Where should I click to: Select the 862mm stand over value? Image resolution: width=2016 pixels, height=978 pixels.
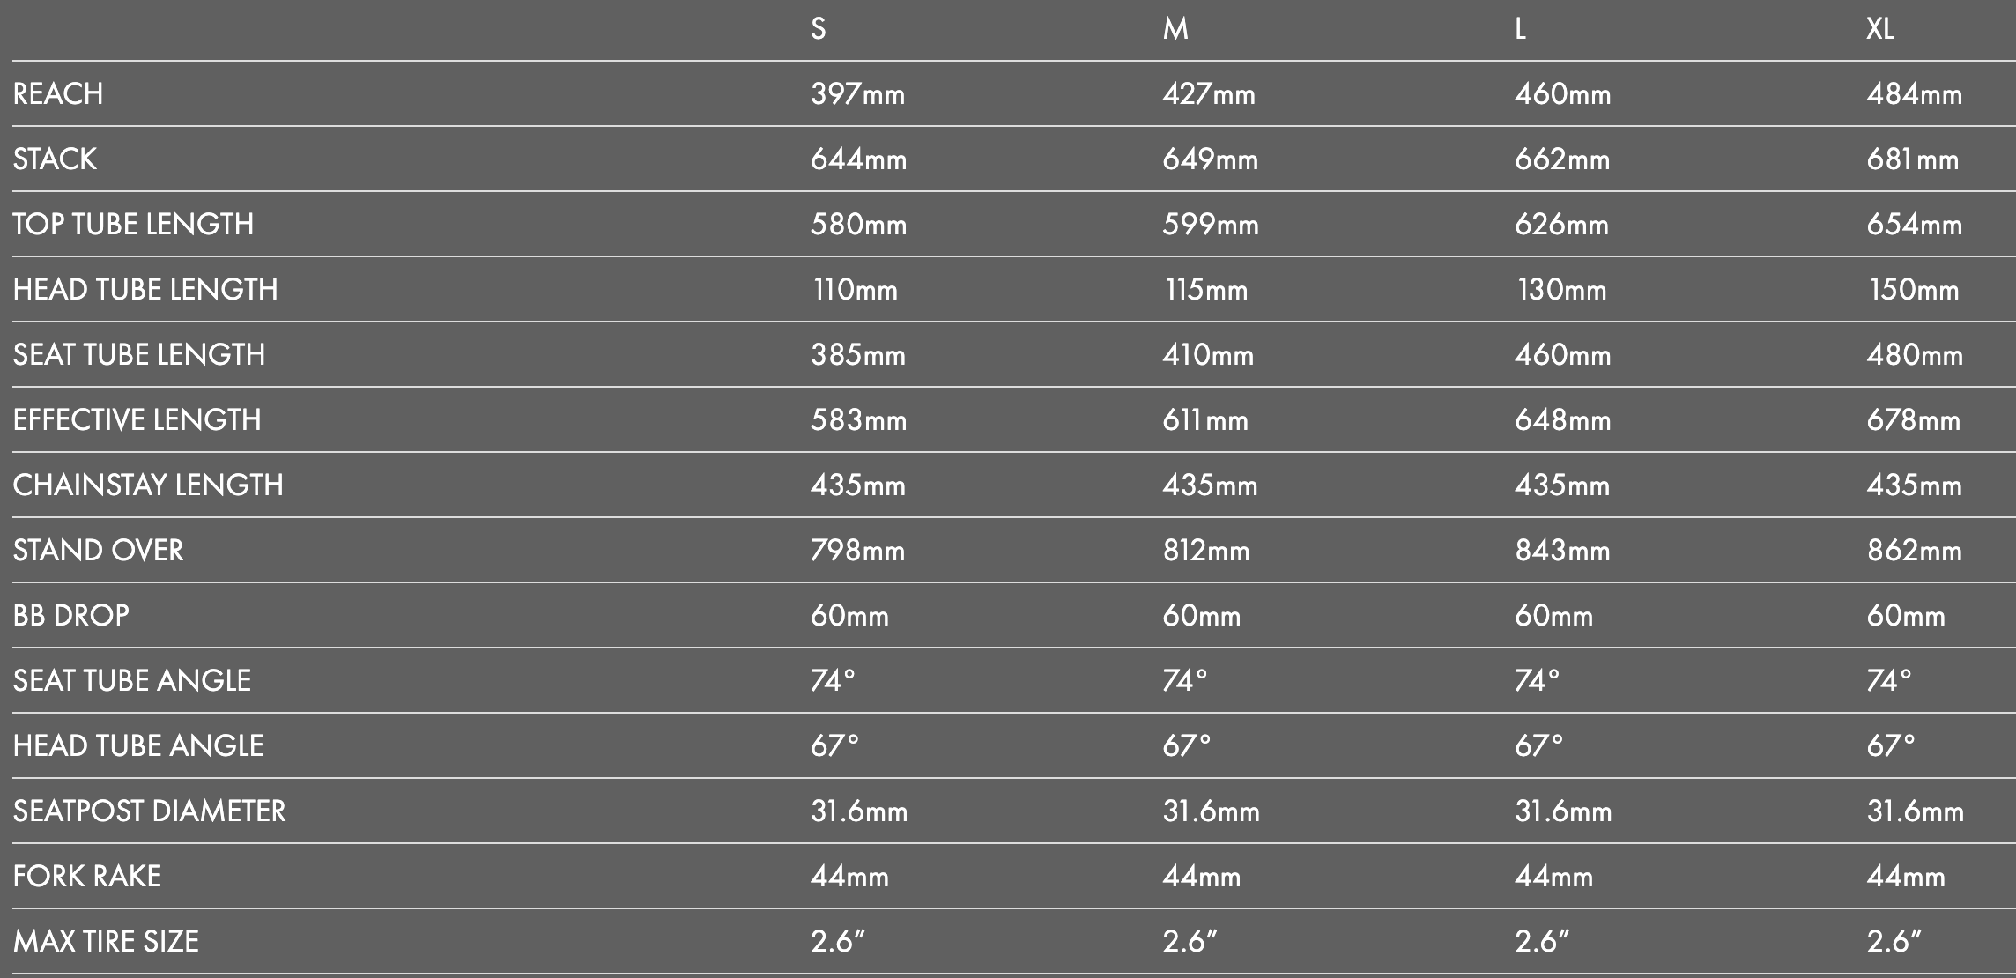click(x=1914, y=550)
